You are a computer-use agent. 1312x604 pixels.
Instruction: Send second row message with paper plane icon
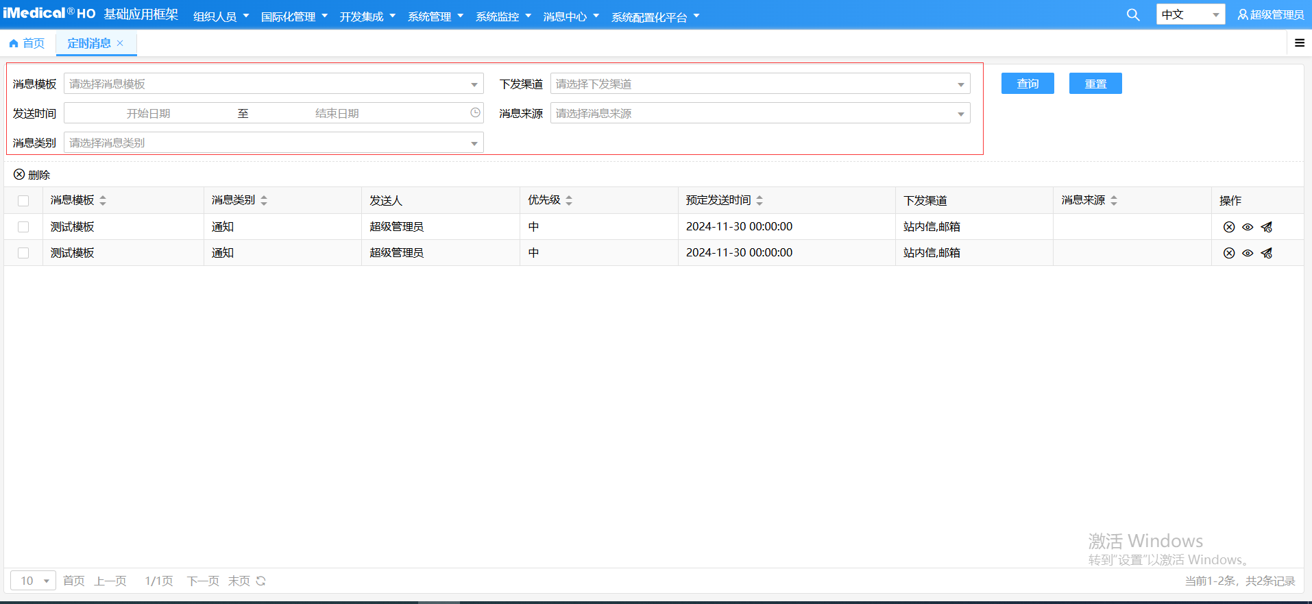[x=1266, y=253]
